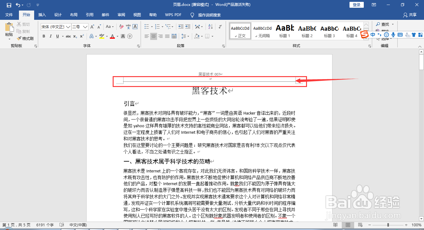This screenshot has height=230, width=424.
Task: Apply the 标题 1 style
Action: click(285, 31)
